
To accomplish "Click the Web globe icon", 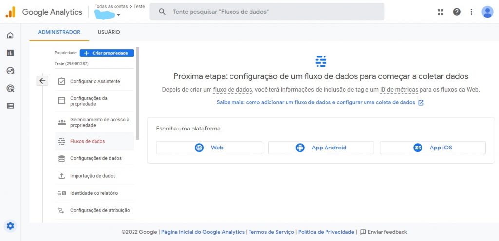I will (x=199, y=148).
